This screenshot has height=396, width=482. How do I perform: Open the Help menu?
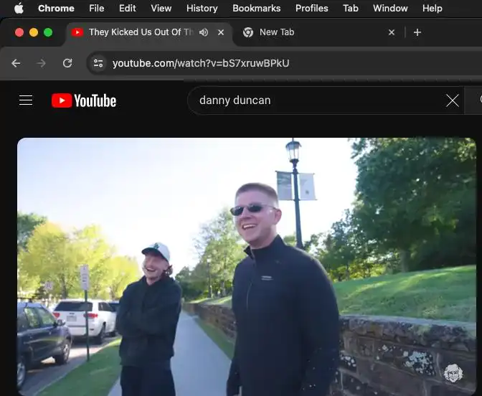coord(433,9)
